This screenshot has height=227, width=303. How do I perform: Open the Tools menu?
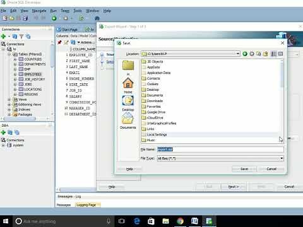(77, 11)
